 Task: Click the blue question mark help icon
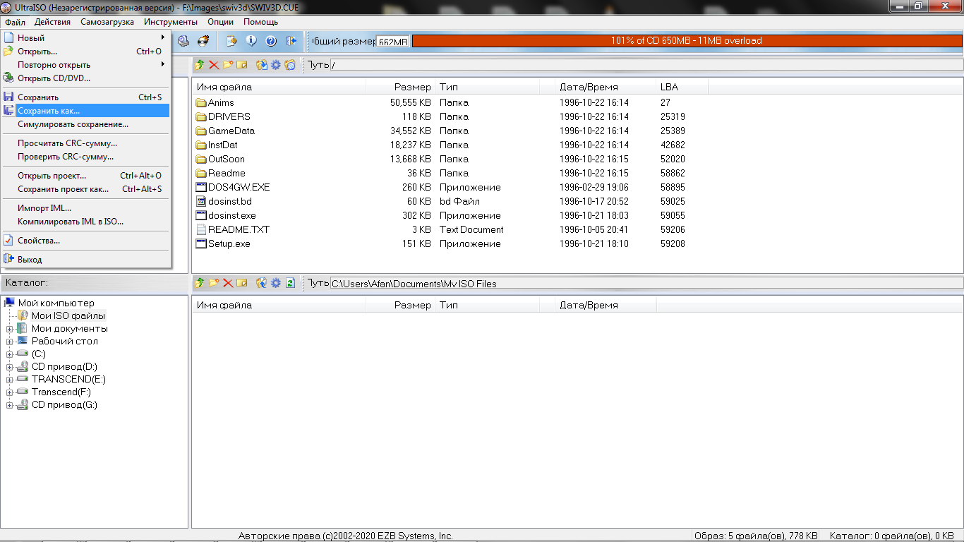click(x=270, y=41)
